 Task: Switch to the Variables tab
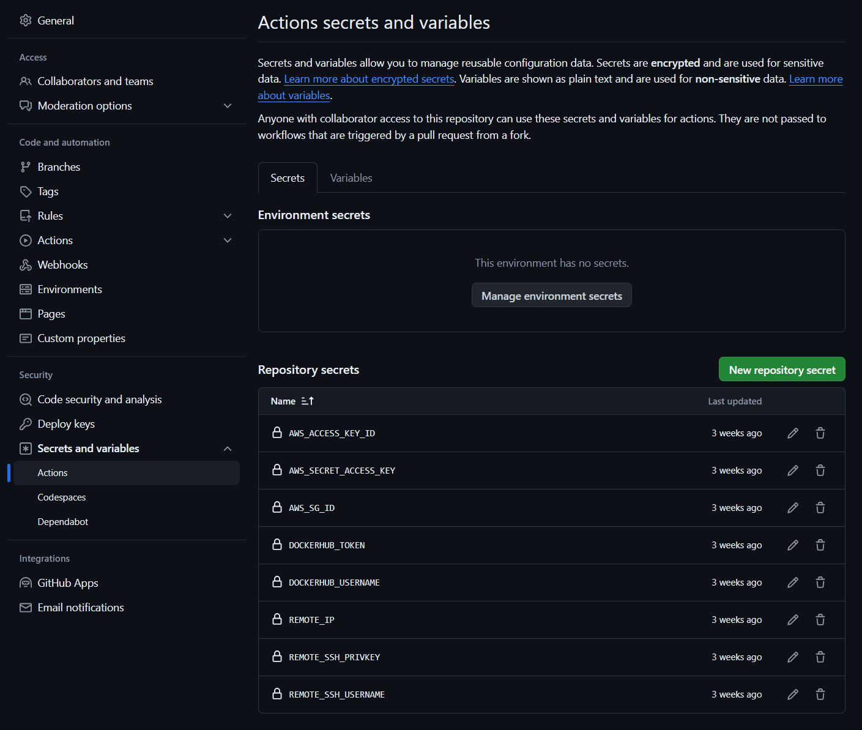coord(351,178)
